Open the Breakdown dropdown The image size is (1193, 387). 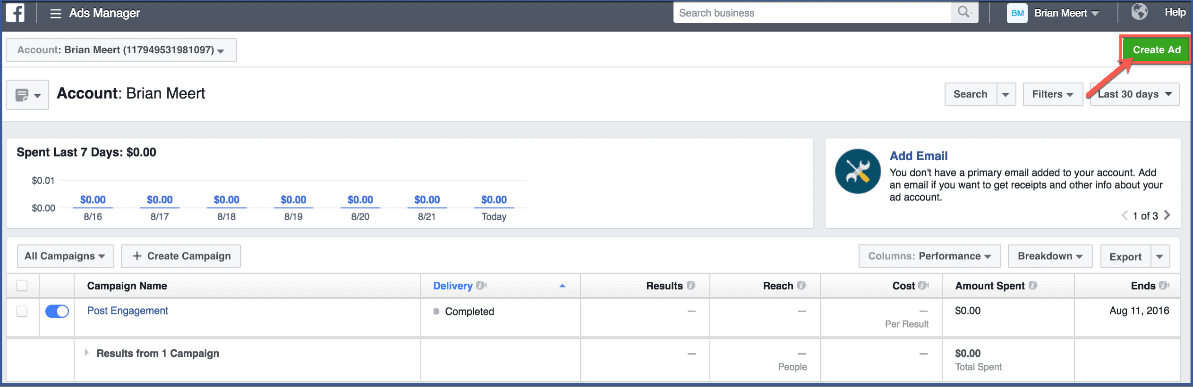[1050, 256]
